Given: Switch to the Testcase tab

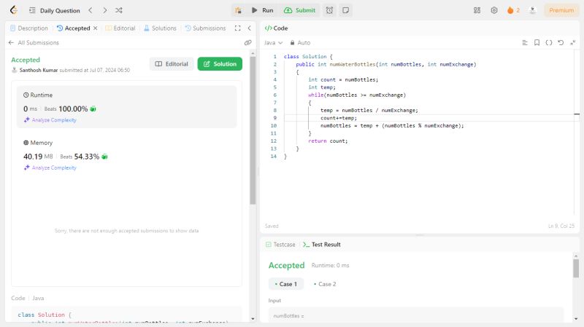Looking at the screenshot, I should pos(280,245).
